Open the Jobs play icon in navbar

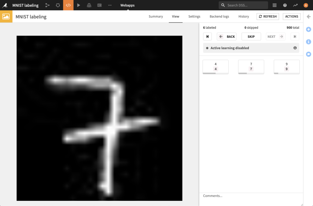coord(79,5)
